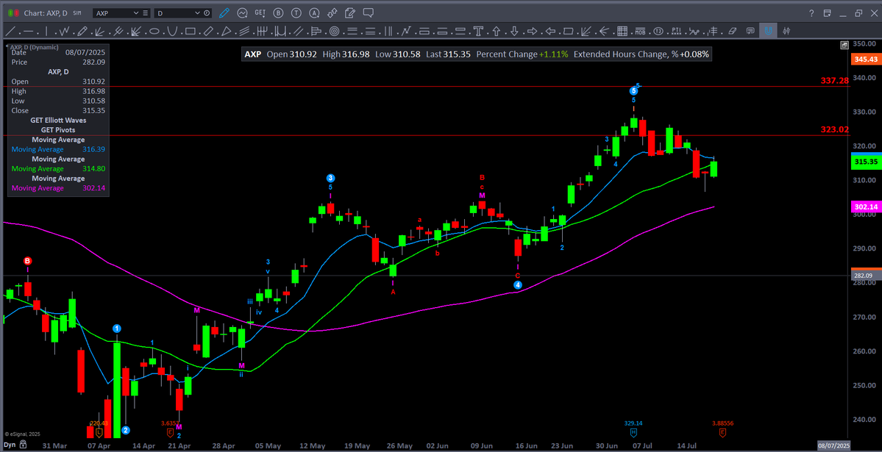
Task: Click the 08/07/2025 date cursor label
Action: [x=833, y=445]
